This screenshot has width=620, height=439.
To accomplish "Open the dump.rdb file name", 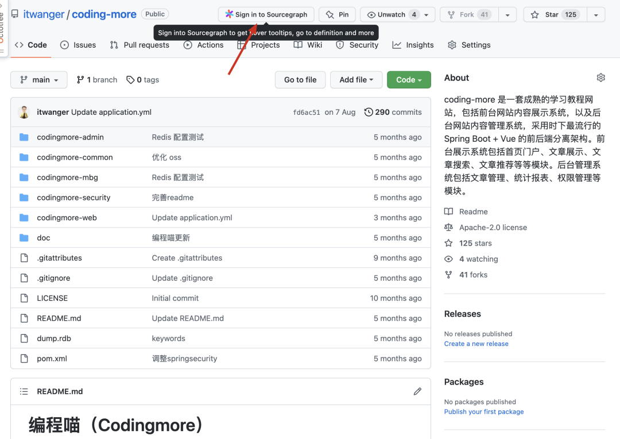I will 54,339.
